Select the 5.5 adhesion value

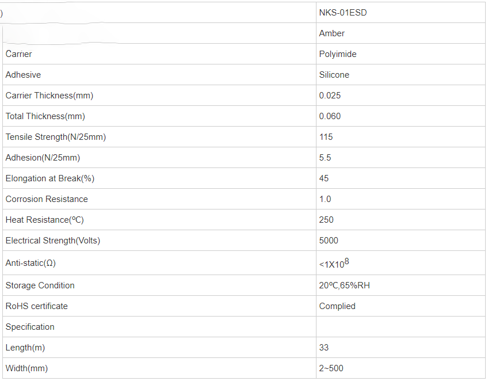tap(325, 158)
